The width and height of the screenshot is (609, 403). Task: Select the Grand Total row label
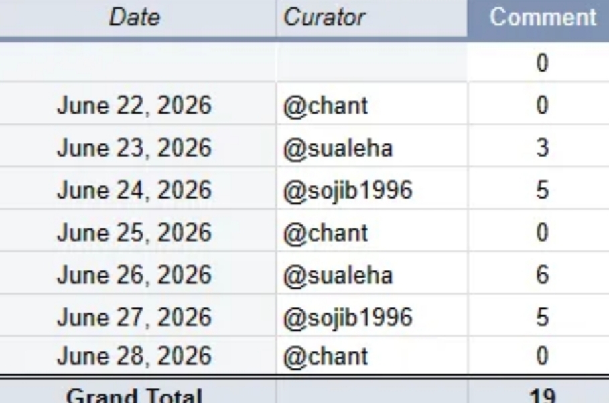click(135, 395)
